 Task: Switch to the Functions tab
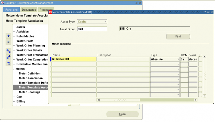coord(11,10)
